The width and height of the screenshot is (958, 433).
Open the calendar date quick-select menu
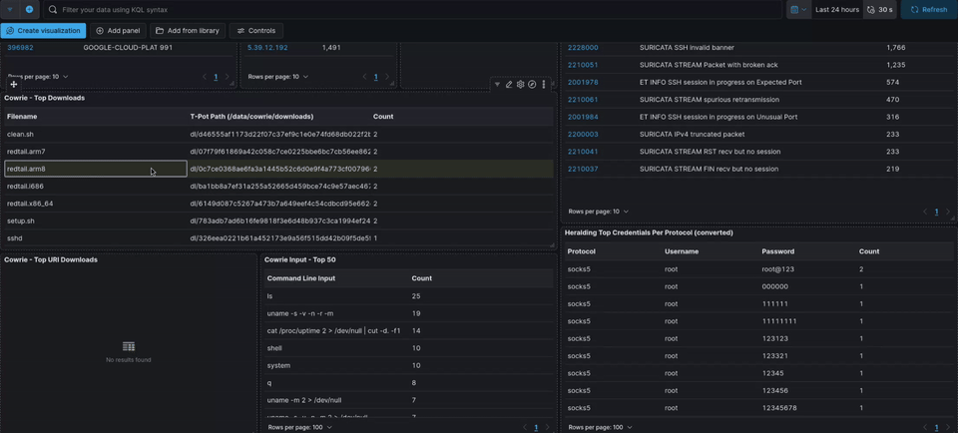coord(798,10)
